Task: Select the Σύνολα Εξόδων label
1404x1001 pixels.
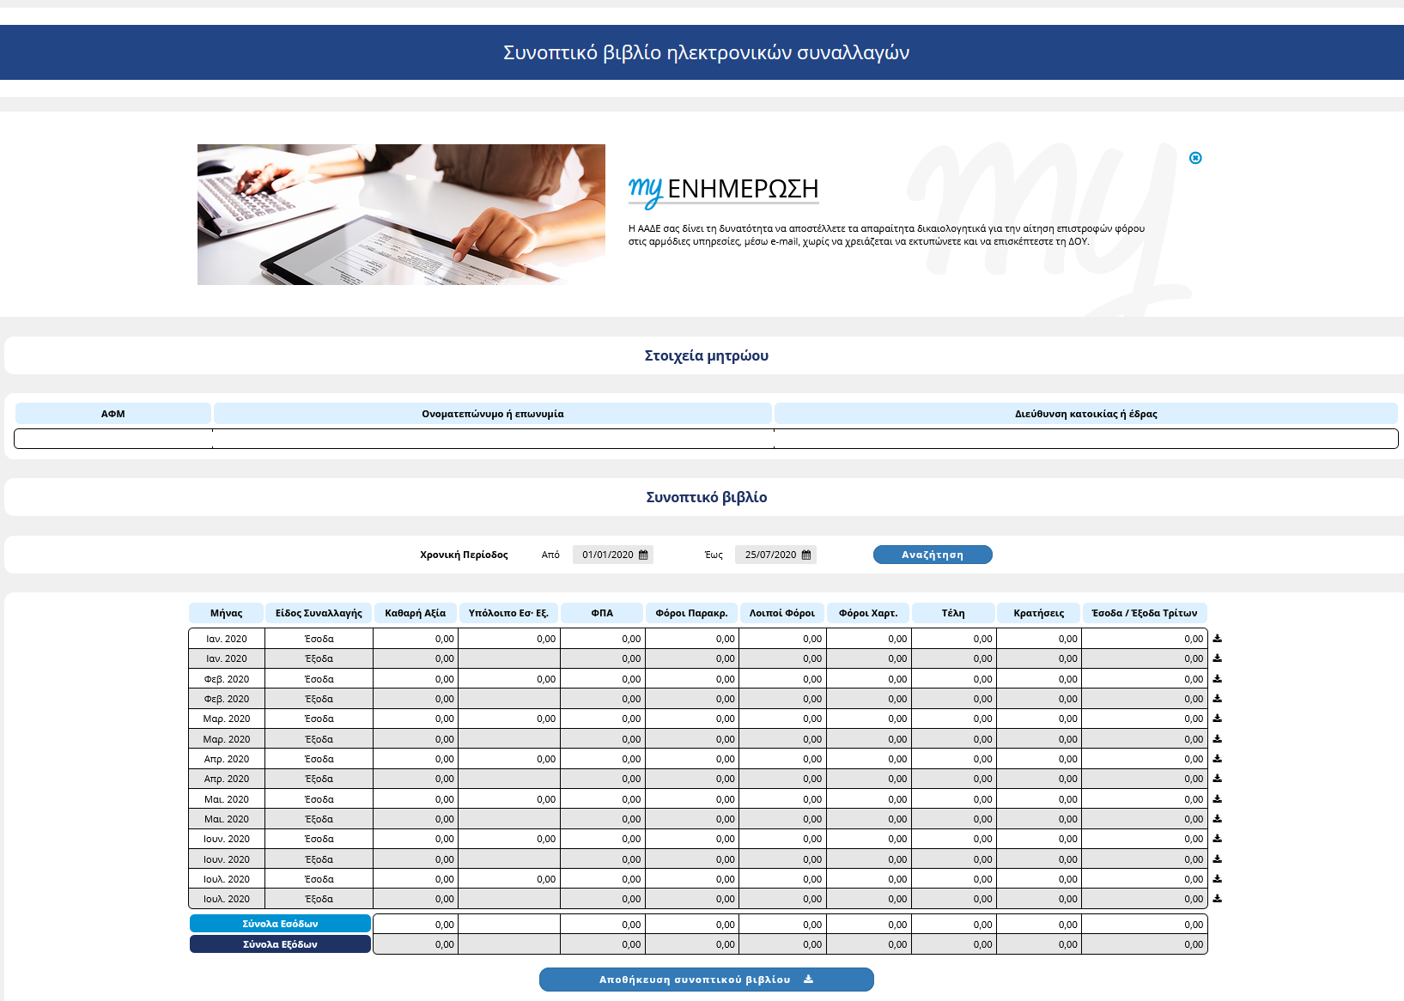Action: pyautogui.click(x=280, y=944)
